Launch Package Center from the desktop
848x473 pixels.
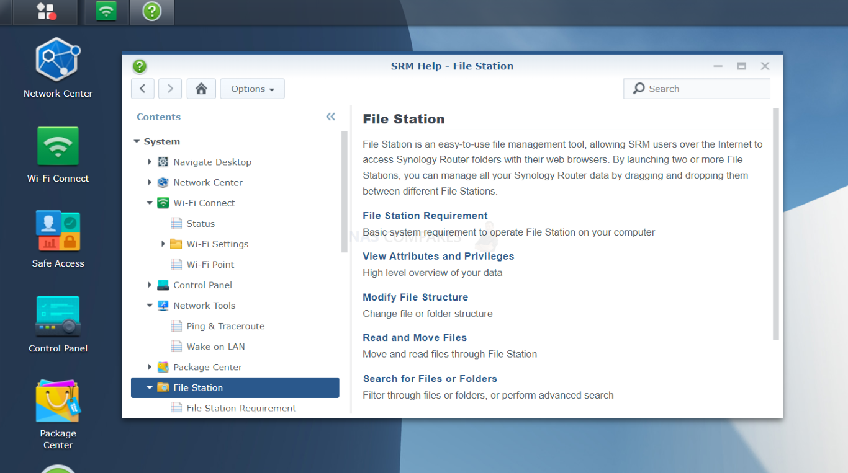coord(58,414)
